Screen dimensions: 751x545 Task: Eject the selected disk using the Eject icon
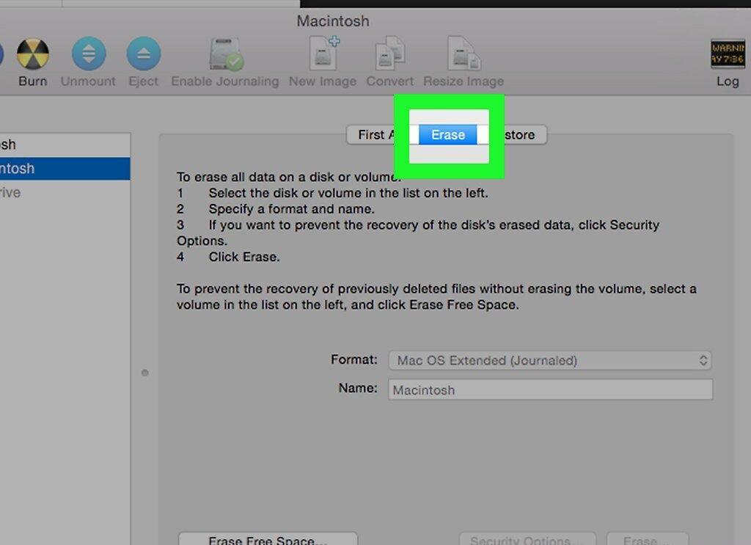click(143, 54)
